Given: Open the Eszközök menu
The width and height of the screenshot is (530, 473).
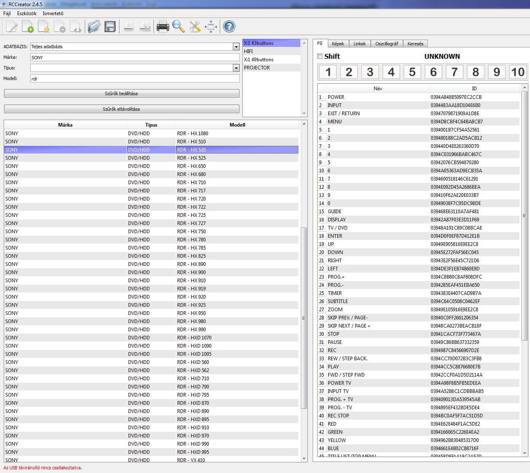Looking at the screenshot, I should coord(27,13).
